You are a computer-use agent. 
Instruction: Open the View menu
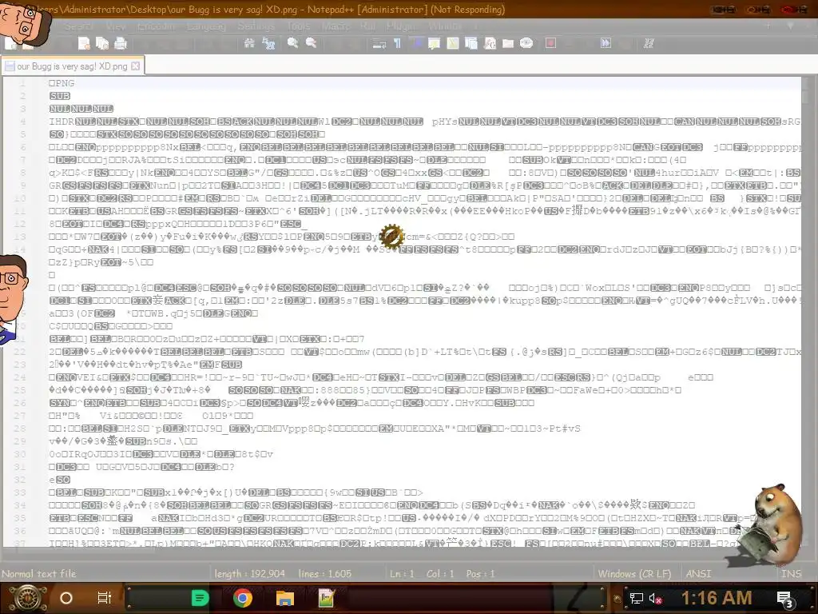[115, 26]
